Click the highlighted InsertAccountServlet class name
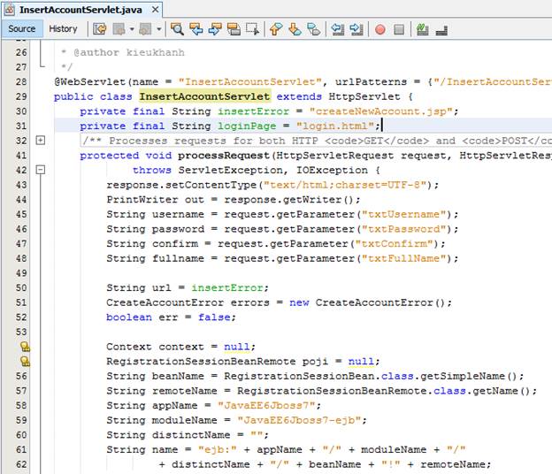 coord(204,96)
